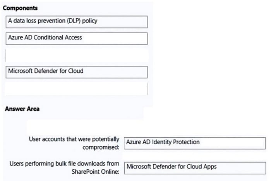
Task: Choose the Microsoft Defender for Cloud component
Action: [x=77, y=72]
